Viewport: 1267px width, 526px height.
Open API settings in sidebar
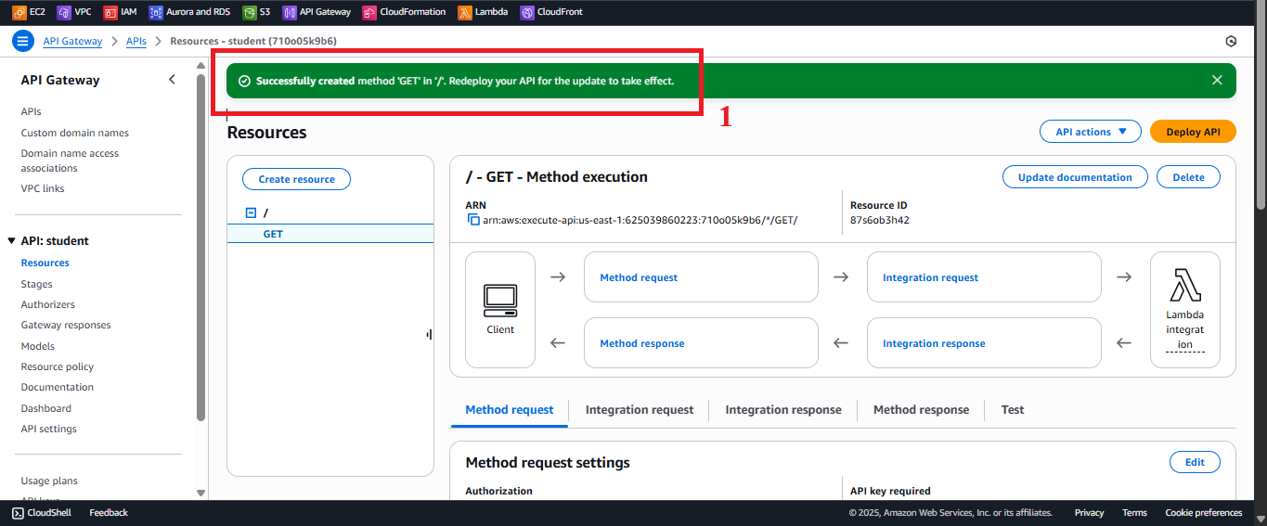(x=49, y=429)
